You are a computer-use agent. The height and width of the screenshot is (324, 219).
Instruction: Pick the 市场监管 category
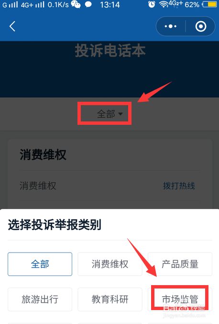click(x=180, y=299)
